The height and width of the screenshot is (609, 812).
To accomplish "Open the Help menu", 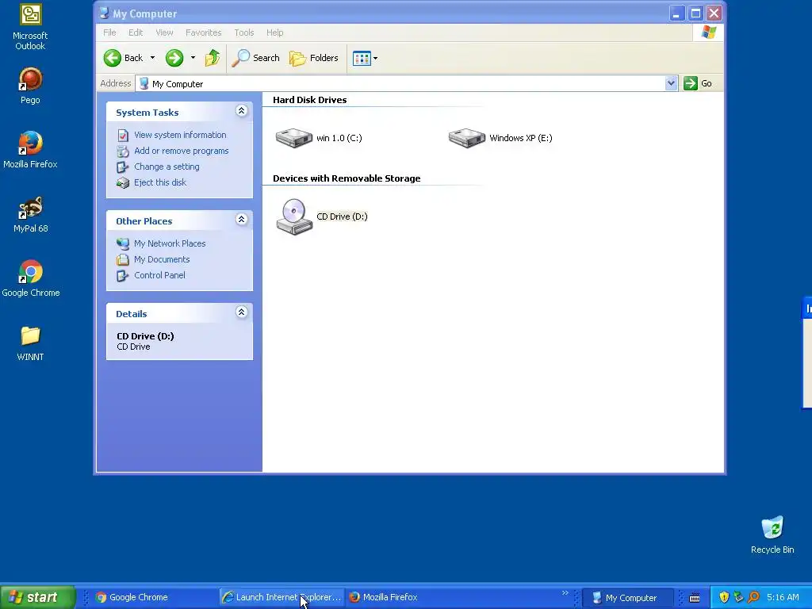I will point(275,33).
